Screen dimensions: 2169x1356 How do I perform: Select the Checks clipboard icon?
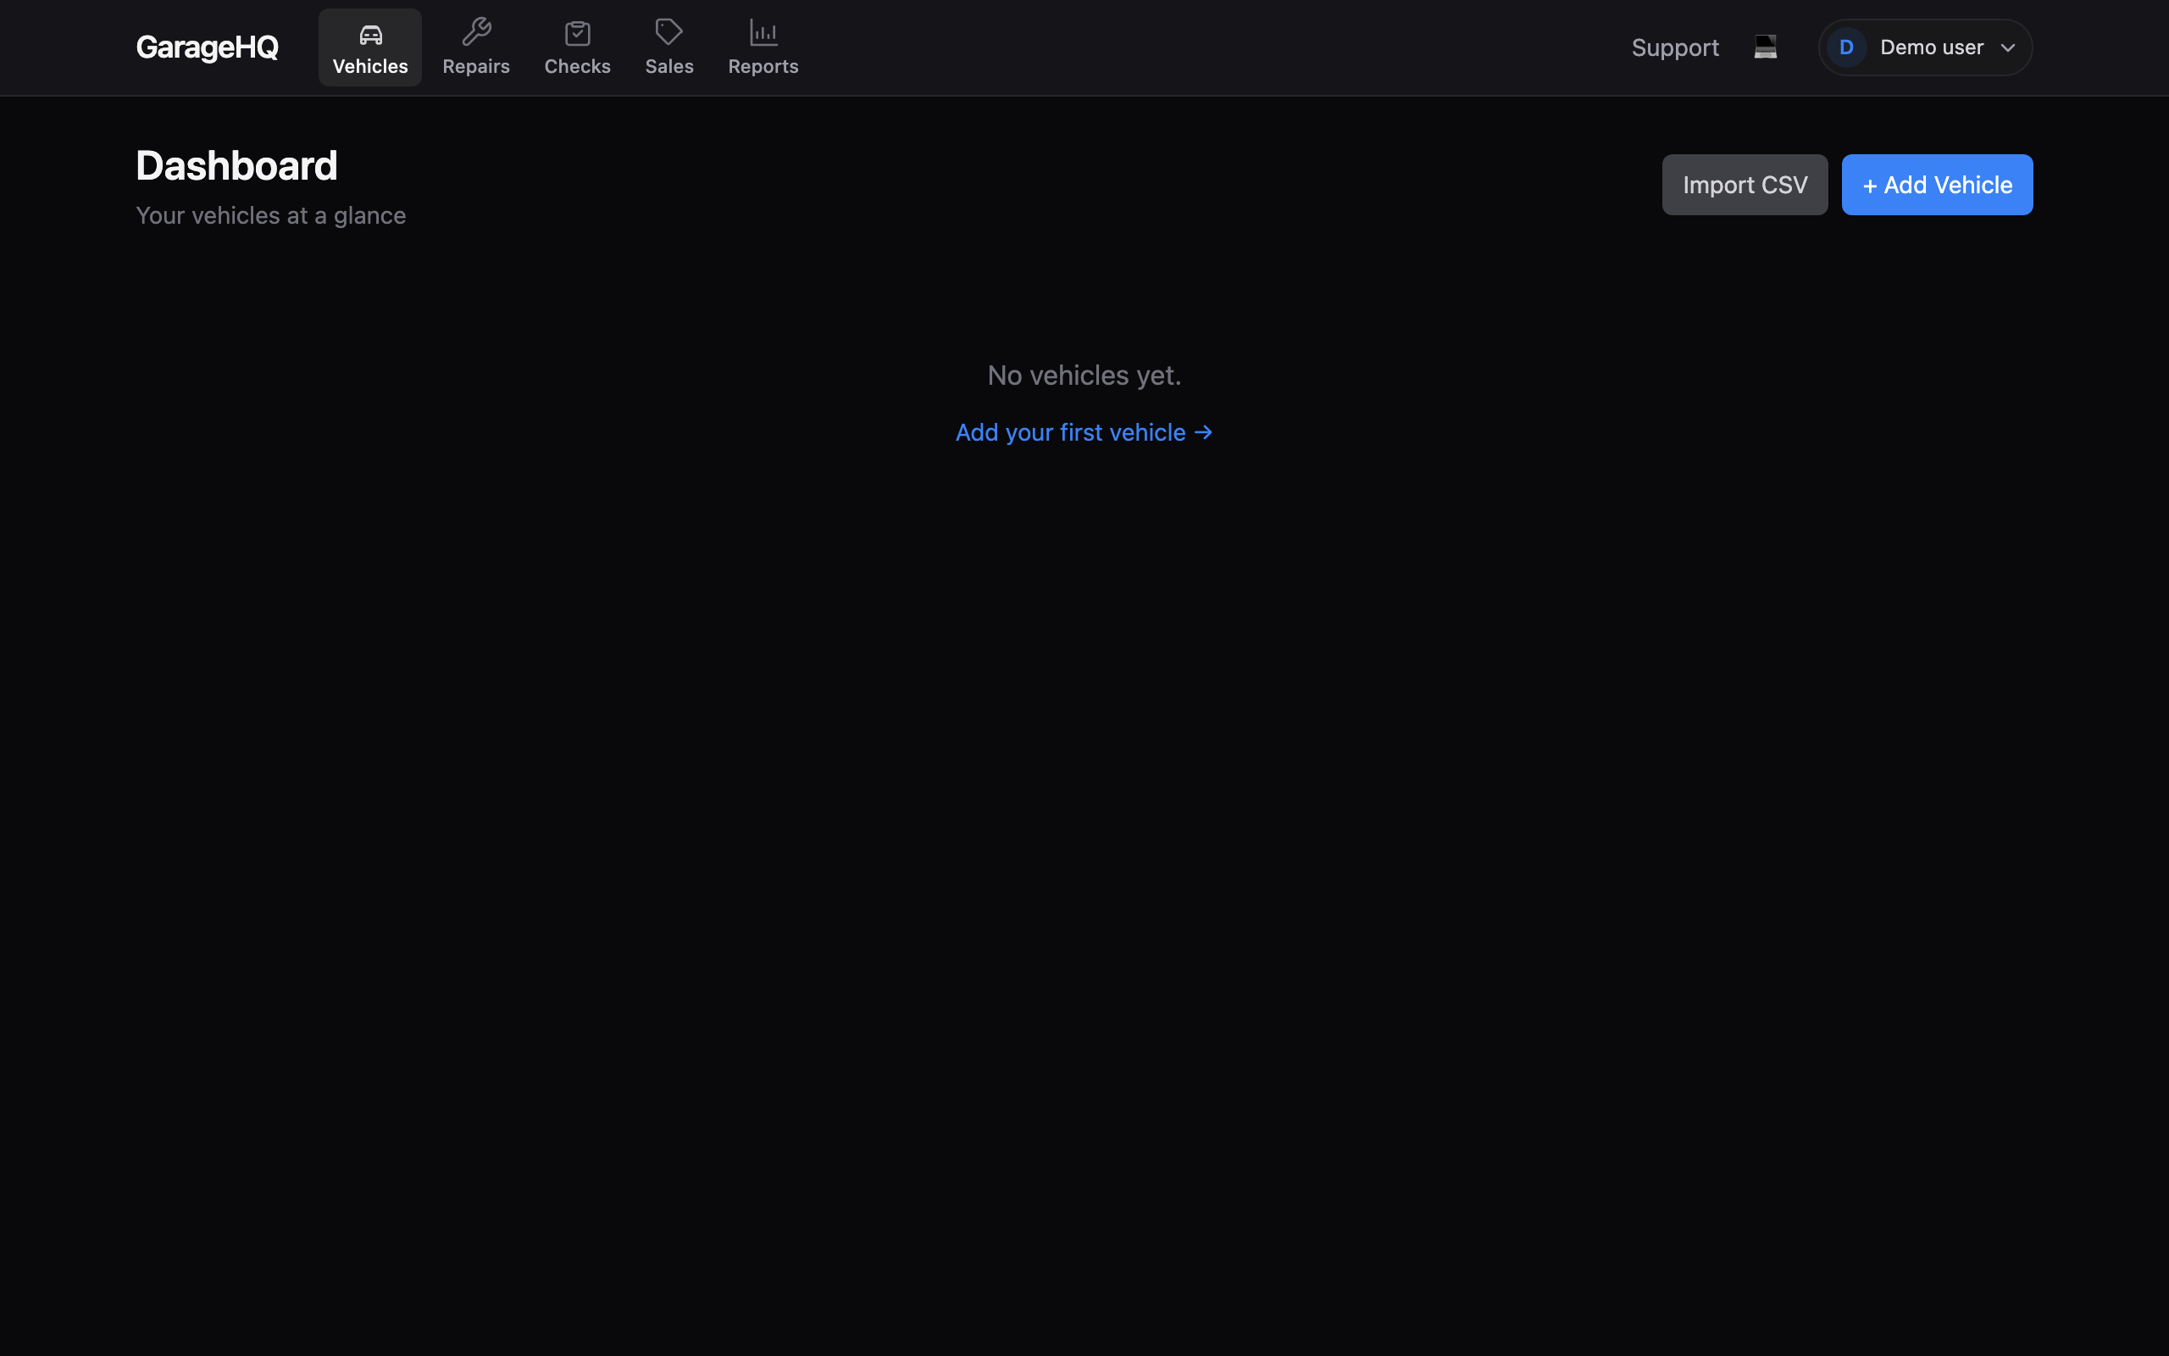point(577,33)
